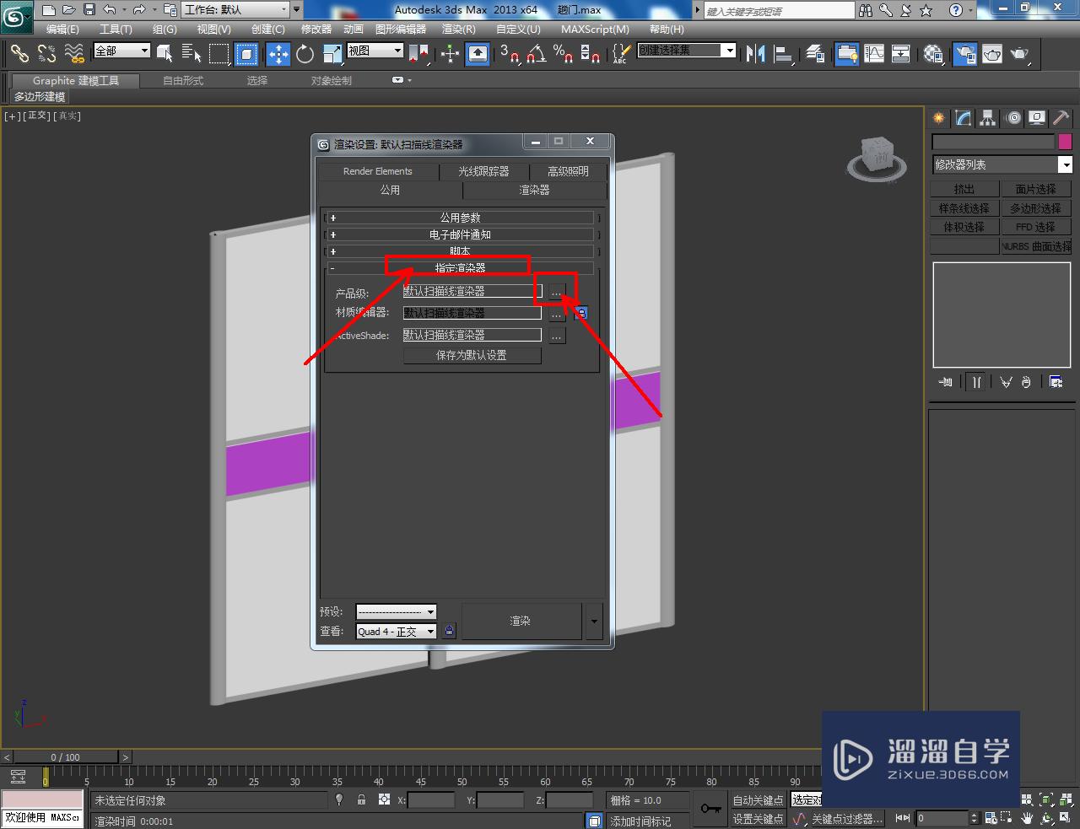Screen dimensions: 1080x829
Task: Click the X coordinate input field
Action: (430, 799)
